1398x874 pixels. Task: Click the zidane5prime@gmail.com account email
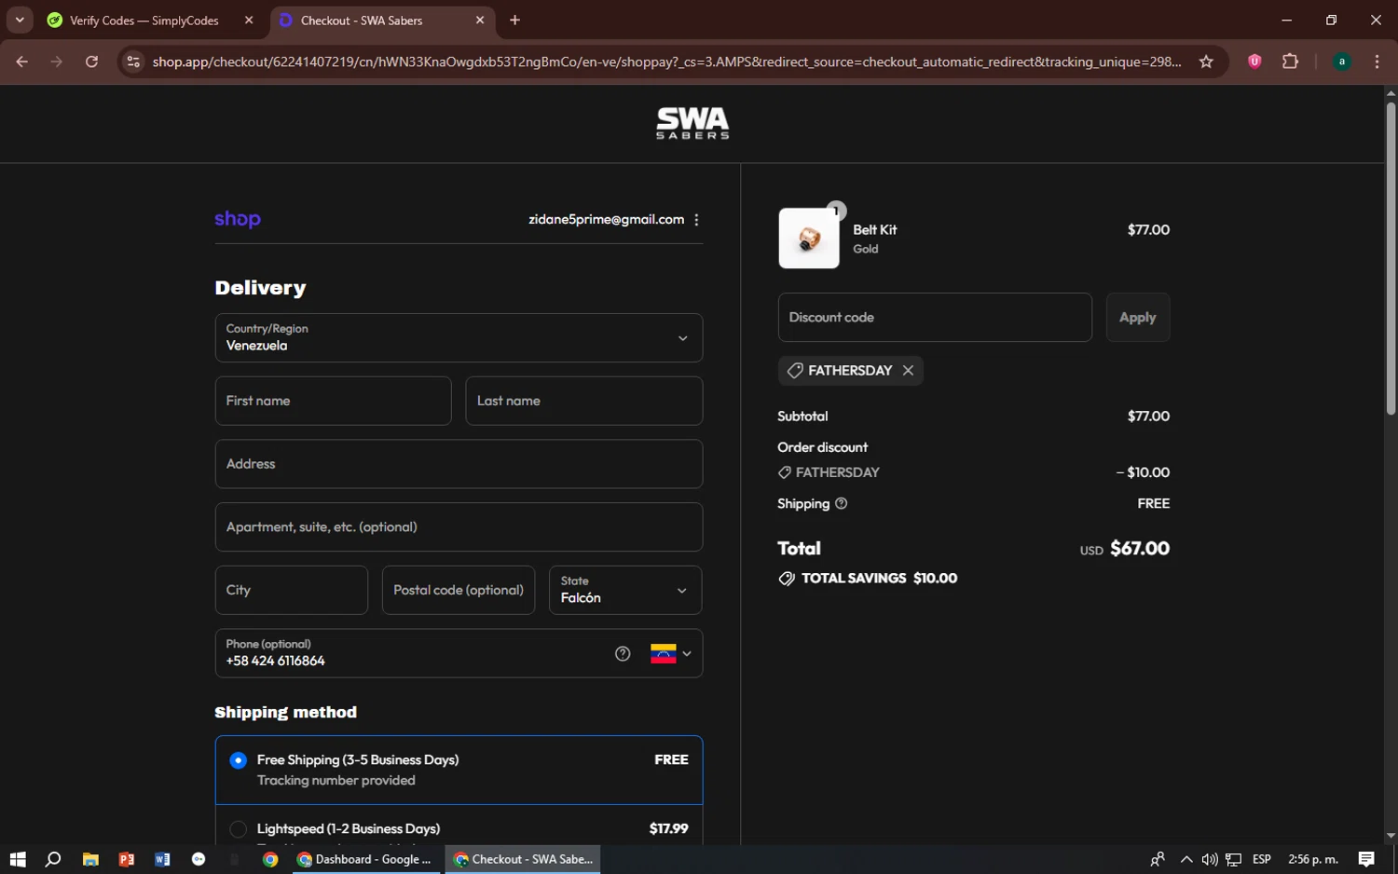[607, 220]
